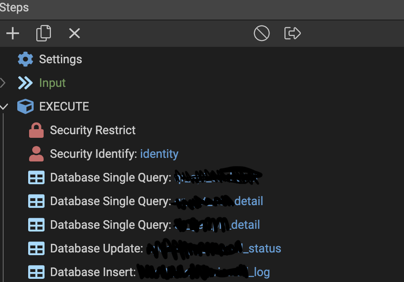The image size is (404, 282).
Task: Click the EXECUTE cube icon
Action: pyautogui.click(x=25, y=106)
